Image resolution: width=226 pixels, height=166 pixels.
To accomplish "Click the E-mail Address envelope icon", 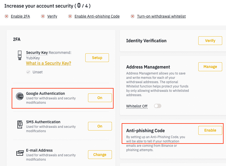I will pyautogui.click(x=20, y=153).
